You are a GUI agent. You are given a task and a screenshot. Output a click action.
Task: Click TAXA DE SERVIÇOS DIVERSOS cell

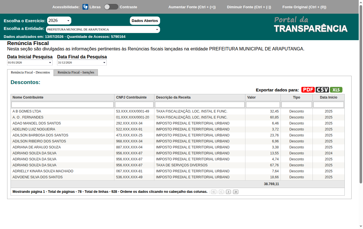click(200, 165)
